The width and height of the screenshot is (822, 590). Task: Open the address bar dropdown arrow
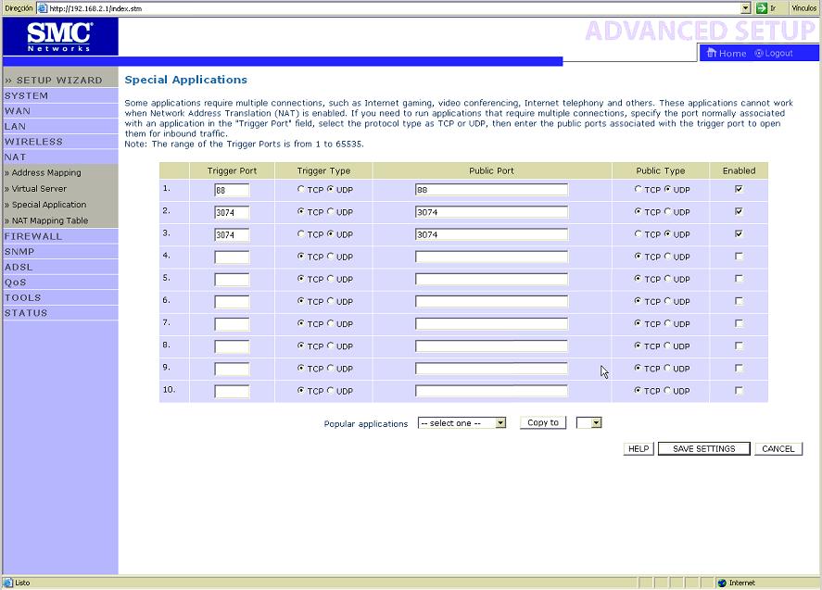point(745,7)
